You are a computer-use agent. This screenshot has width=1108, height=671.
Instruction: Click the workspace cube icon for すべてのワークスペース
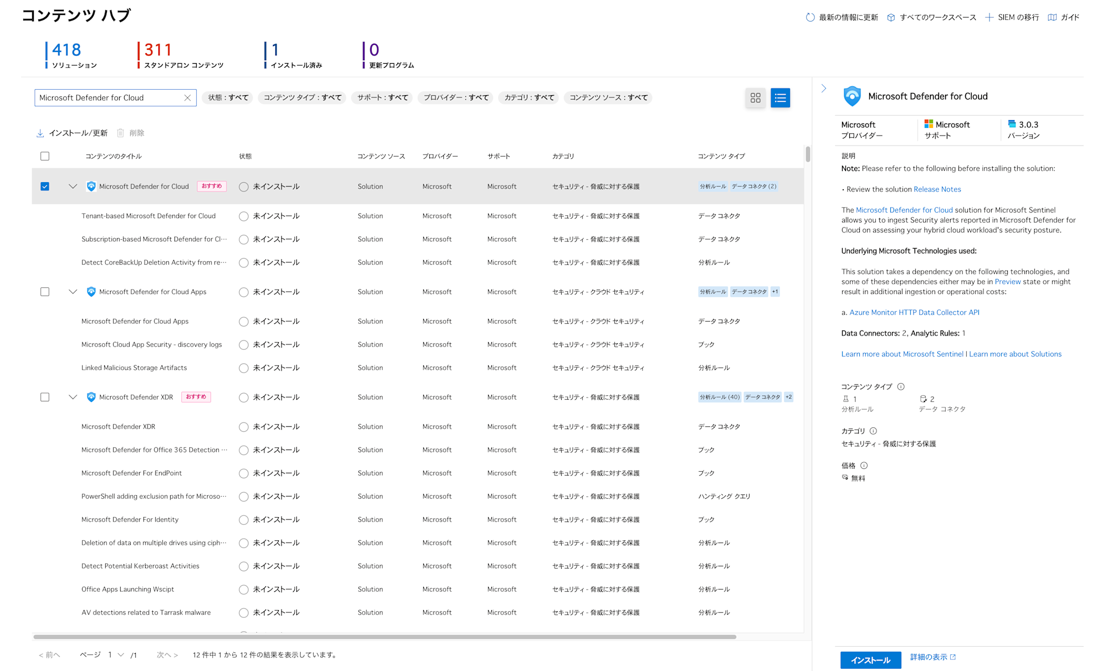[891, 17]
